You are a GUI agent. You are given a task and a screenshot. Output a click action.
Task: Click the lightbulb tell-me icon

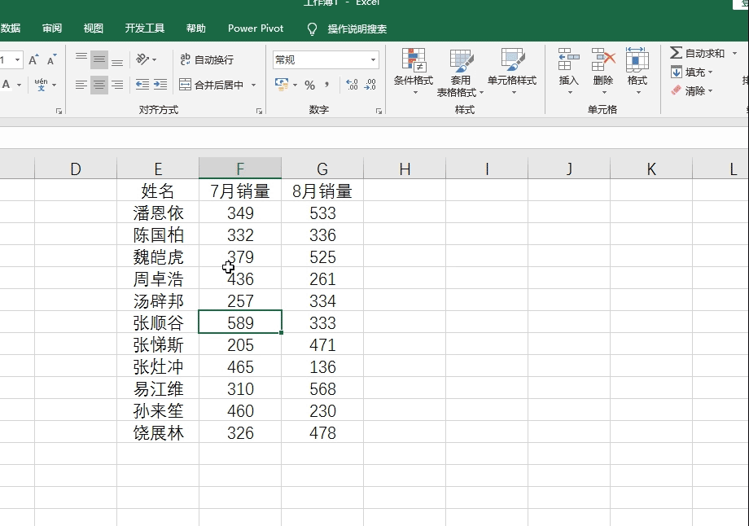click(312, 29)
